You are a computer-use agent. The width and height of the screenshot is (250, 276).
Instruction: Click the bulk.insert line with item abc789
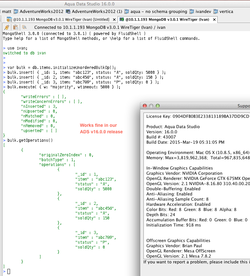[x=83, y=82]
